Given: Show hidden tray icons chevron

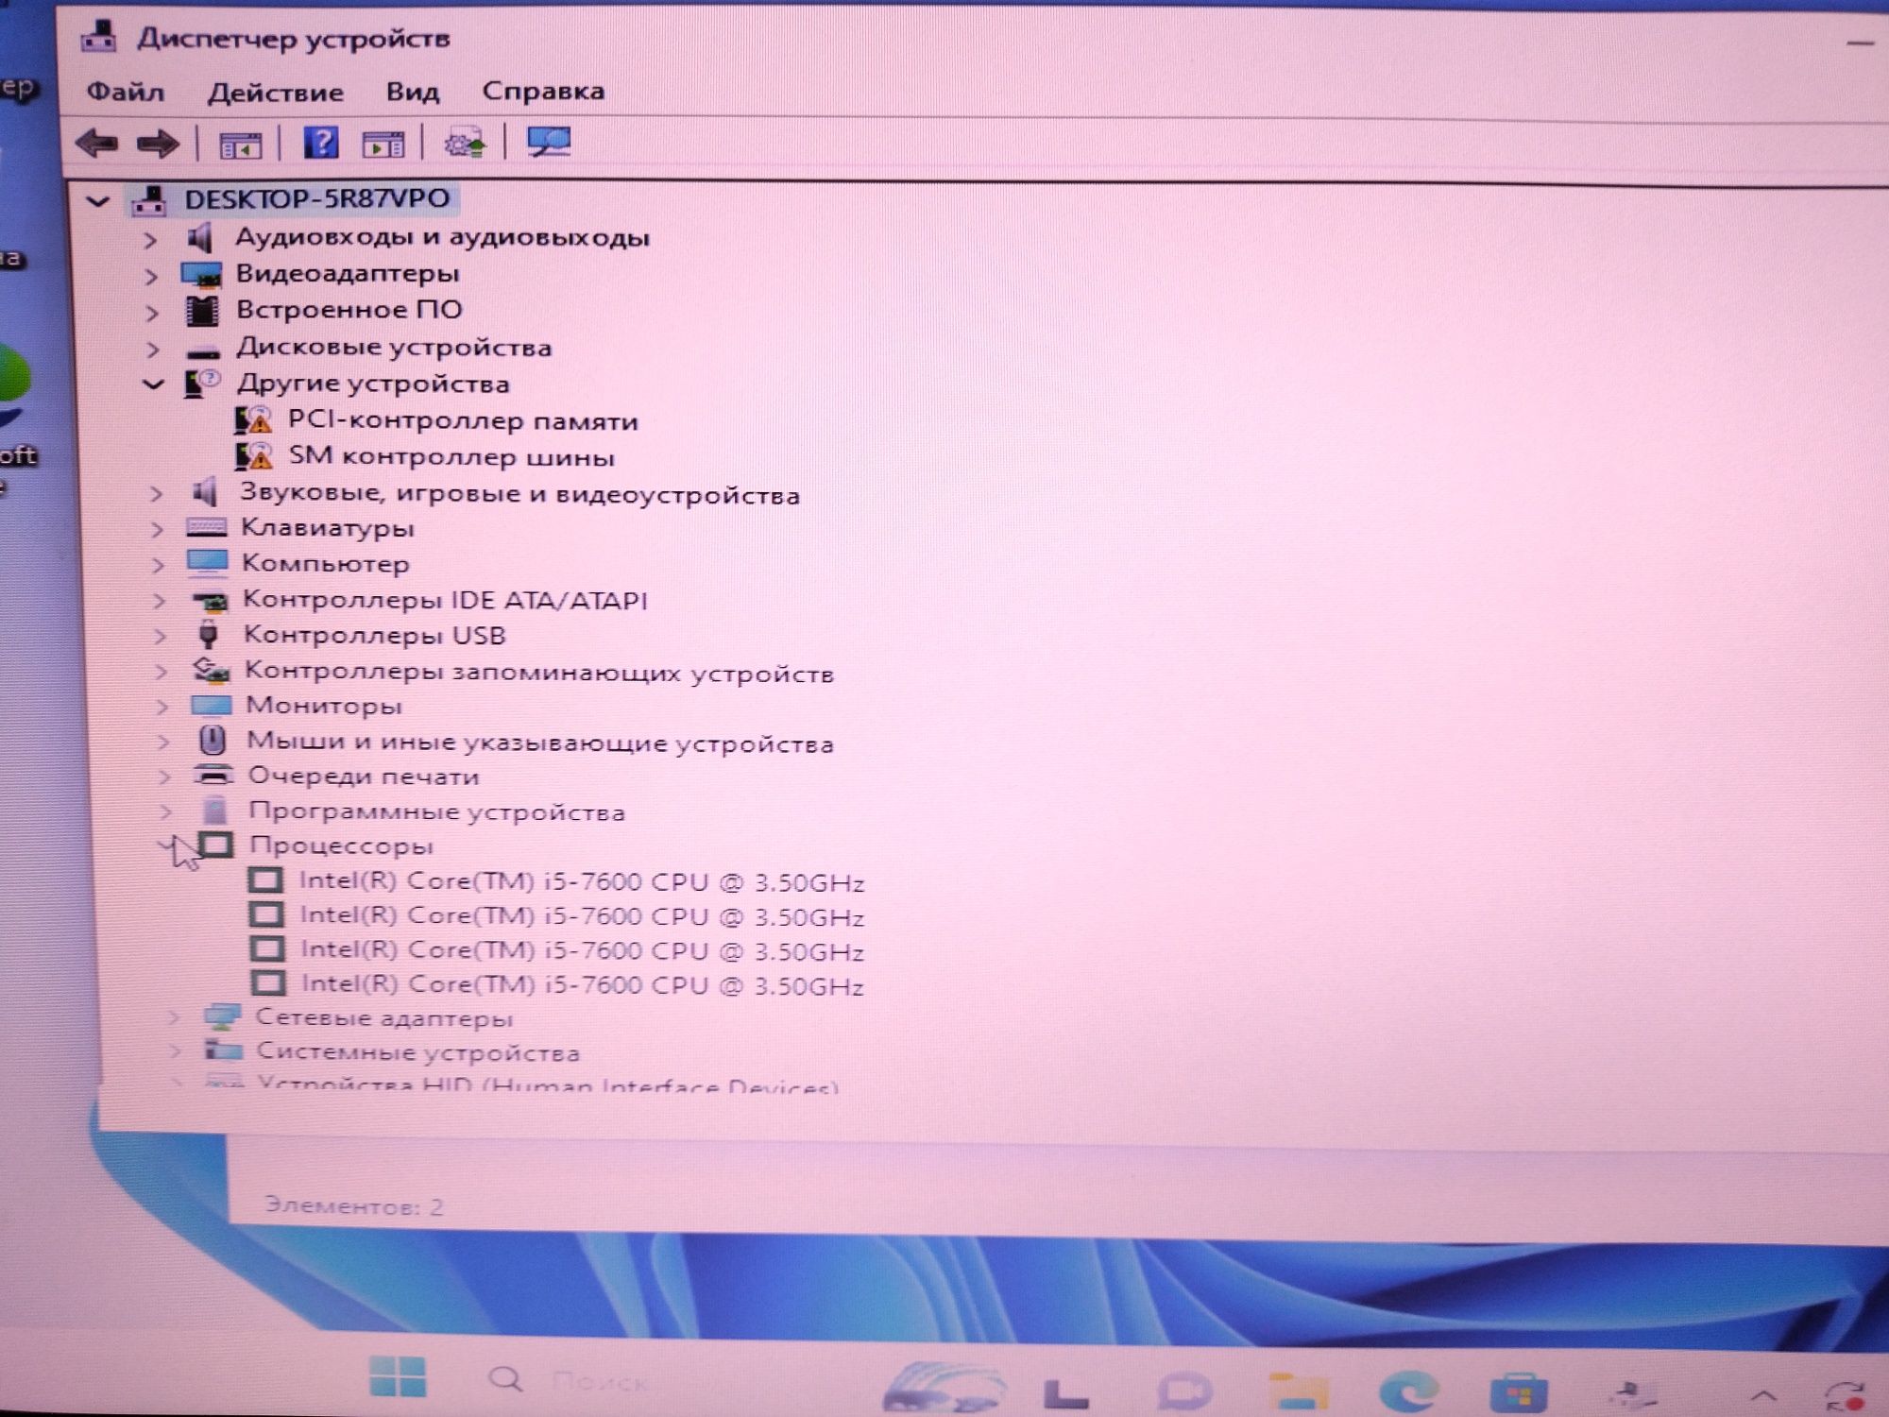Looking at the screenshot, I should [x=1763, y=1394].
